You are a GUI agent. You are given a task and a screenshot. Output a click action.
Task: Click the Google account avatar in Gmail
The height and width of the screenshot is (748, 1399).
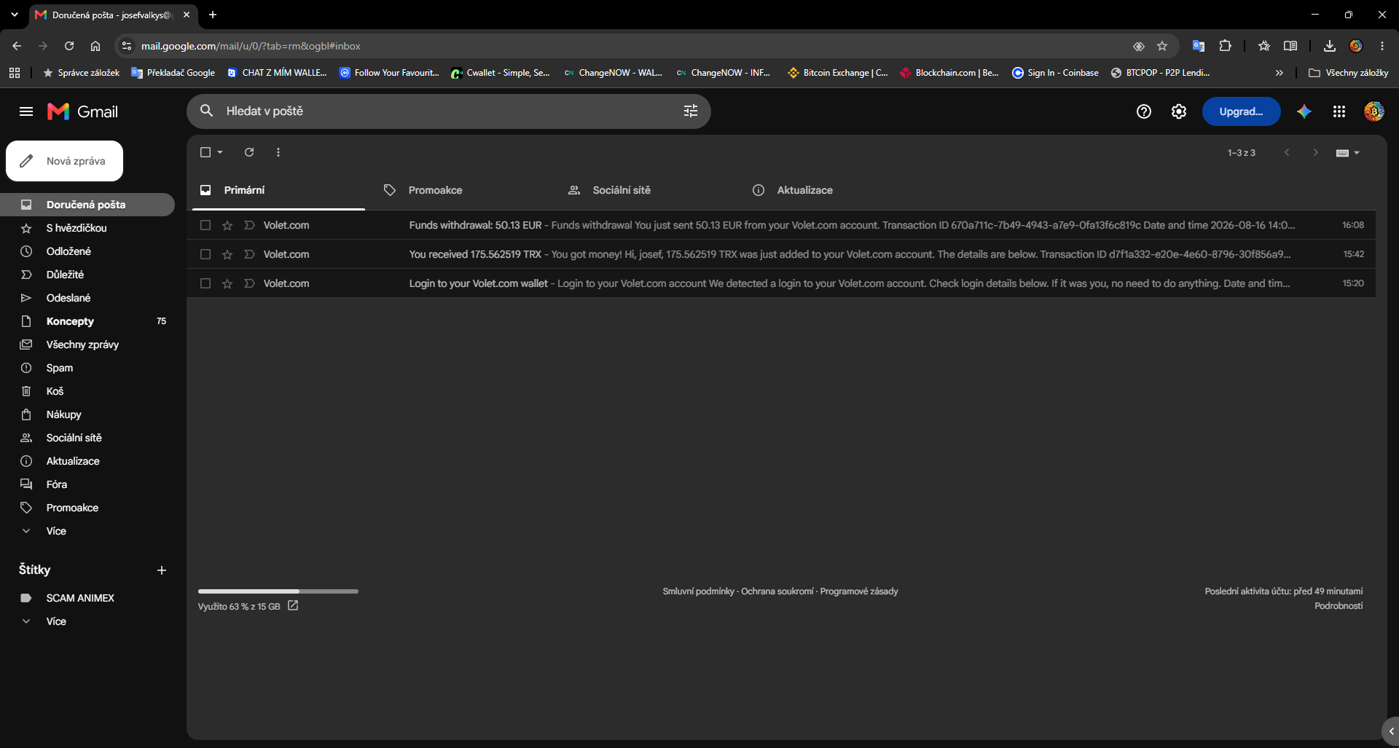coord(1373,111)
